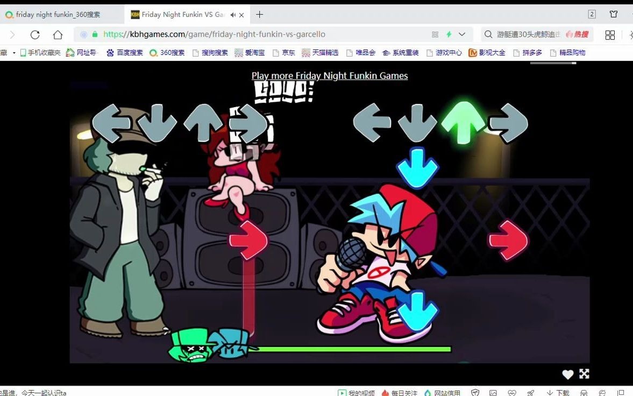Open the 精品购物 bookmark
This screenshot has height=396, width=633.
click(x=567, y=53)
